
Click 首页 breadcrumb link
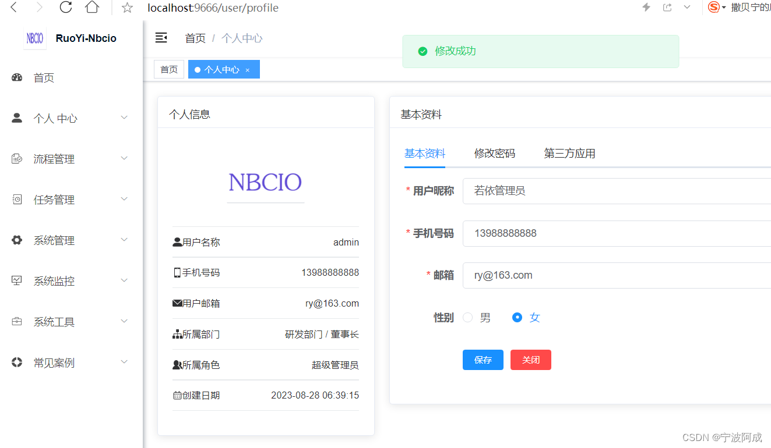pyautogui.click(x=195, y=38)
